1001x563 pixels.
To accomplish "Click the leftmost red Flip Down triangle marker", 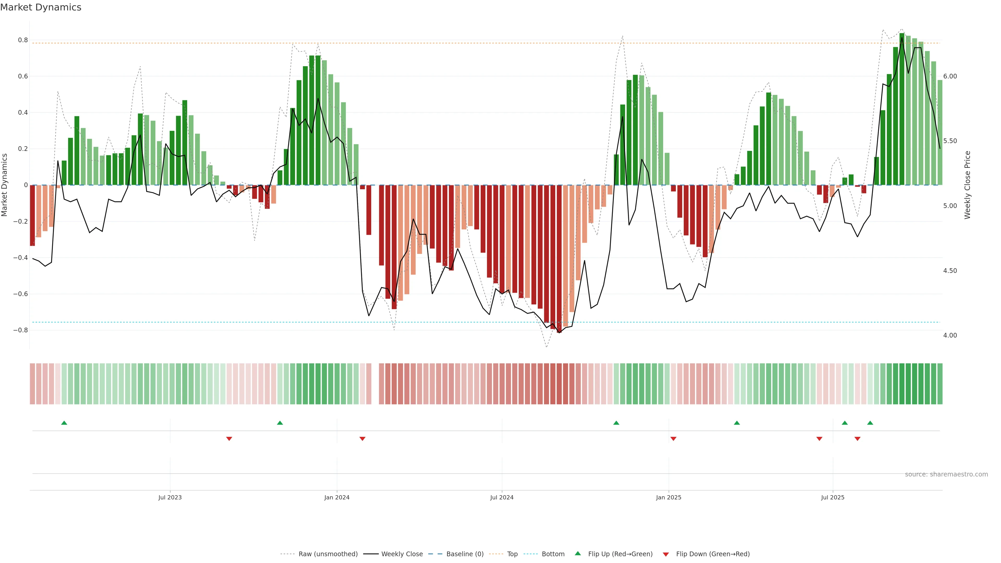I will point(229,439).
